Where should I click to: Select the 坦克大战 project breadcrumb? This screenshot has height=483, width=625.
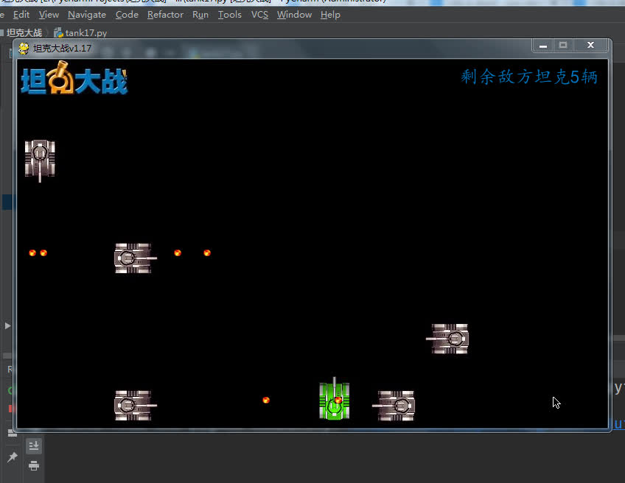click(24, 32)
